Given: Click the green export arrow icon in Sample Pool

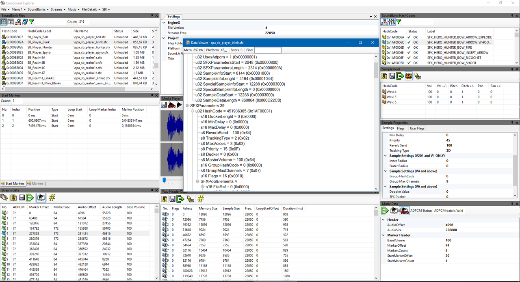Looking at the screenshot, I should point(401,76).
